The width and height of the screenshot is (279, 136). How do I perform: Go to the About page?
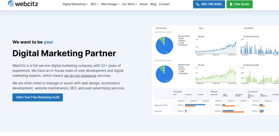pos(144,4)
